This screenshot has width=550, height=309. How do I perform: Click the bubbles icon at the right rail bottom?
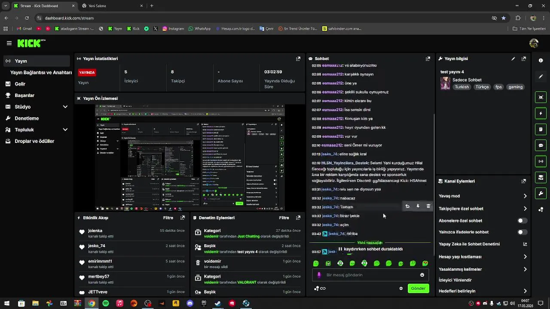pyautogui.click(x=541, y=209)
